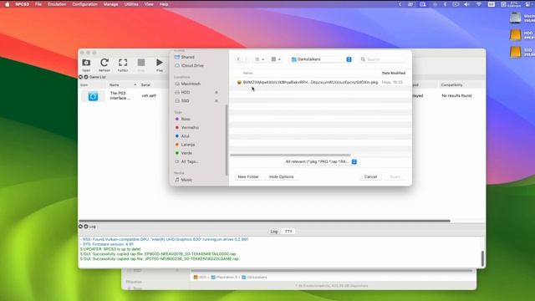Click the file list horizontal scrollbar
Screen dimensions: 535x301
click(x=290, y=155)
